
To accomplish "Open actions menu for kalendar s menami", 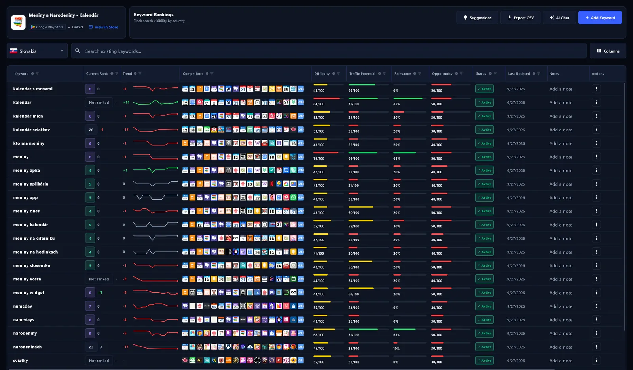I will [x=596, y=89].
